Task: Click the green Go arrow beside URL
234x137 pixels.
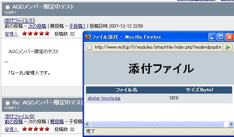Action: (x=228, y=47)
